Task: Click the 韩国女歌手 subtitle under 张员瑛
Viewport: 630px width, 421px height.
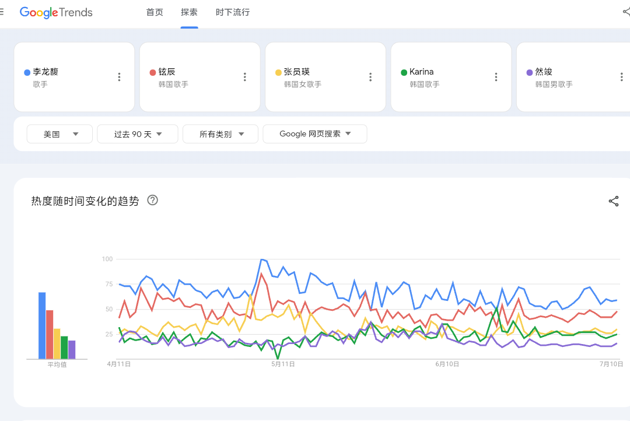Action: [x=303, y=85]
